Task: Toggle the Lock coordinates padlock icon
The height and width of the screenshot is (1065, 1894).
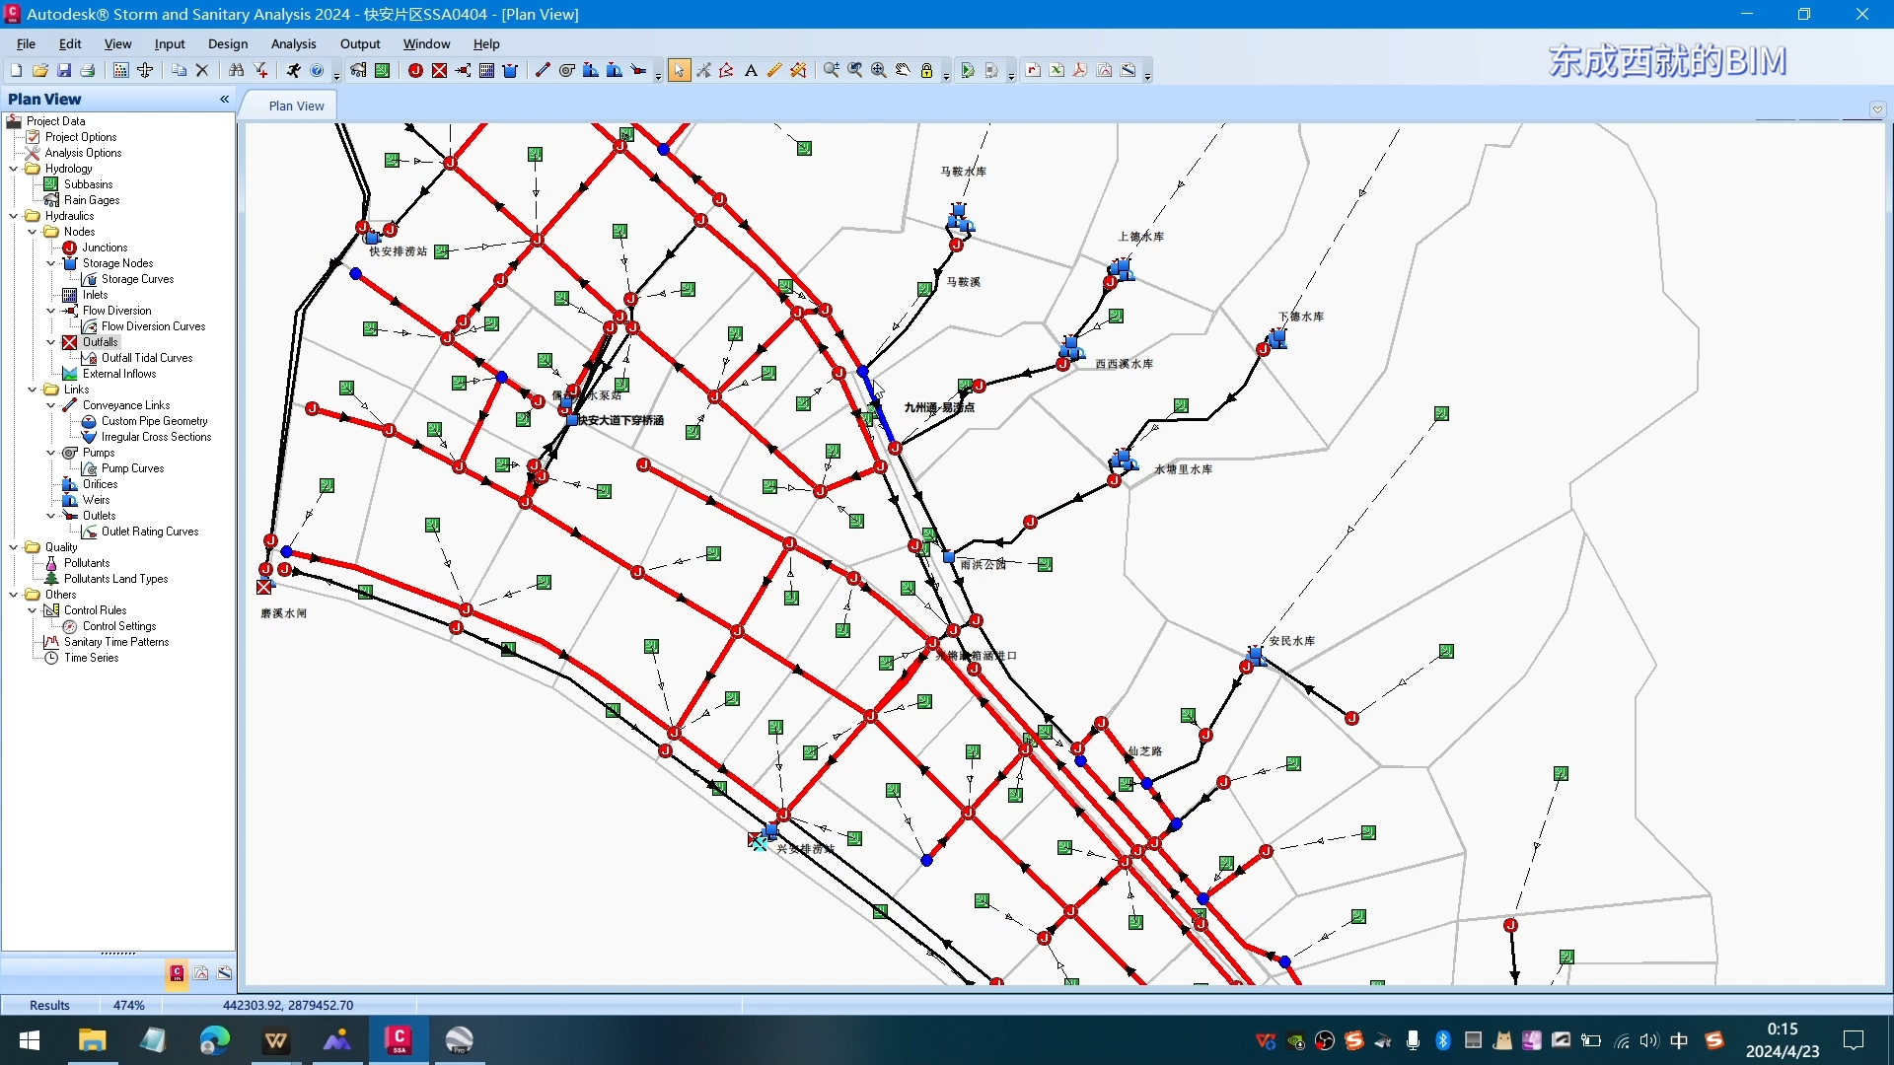Action: tap(926, 70)
